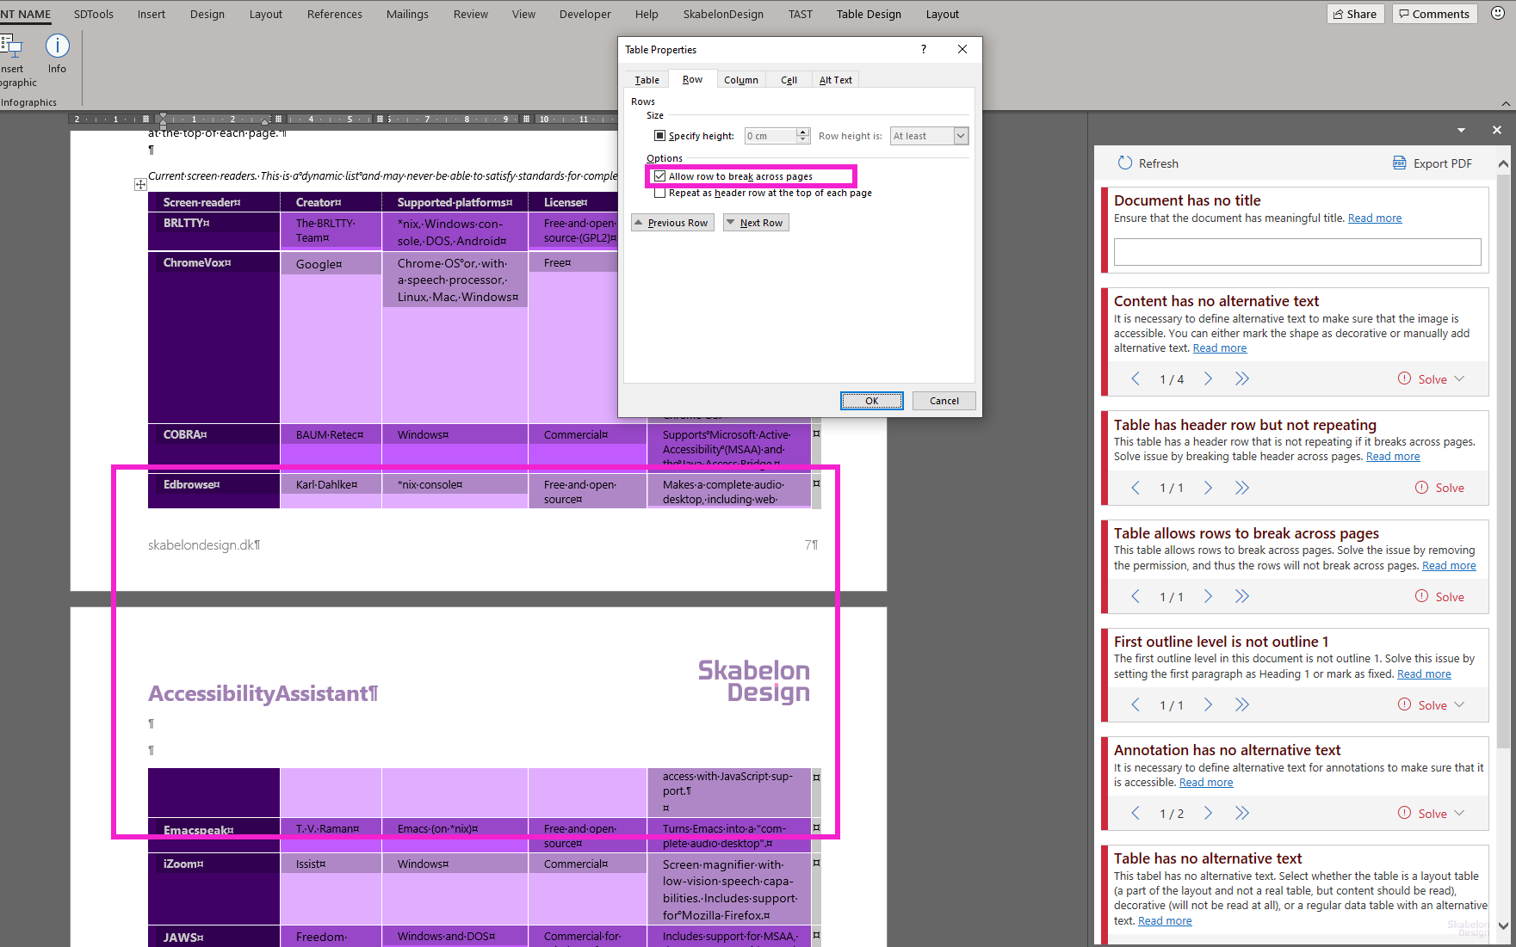Screen dimensions: 1516x947
Task: Click the Table Properties dialog help icon
Action: 923,49
